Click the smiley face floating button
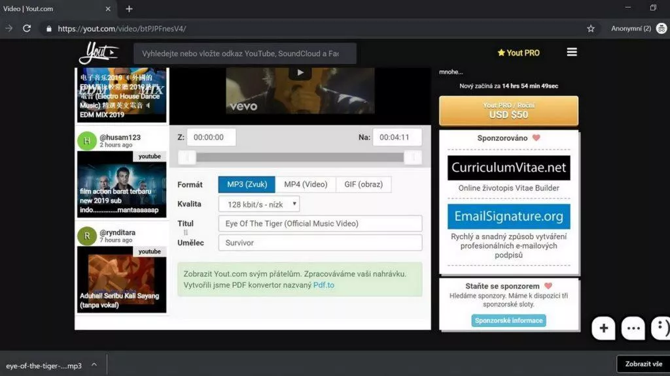The height and width of the screenshot is (376, 670). [661, 328]
